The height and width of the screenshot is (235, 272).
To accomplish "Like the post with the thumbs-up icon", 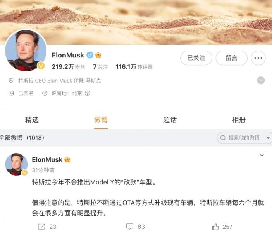I will [x=215, y=227].
